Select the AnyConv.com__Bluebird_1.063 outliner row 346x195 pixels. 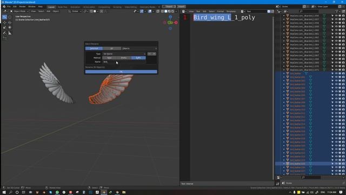(310, 41)
